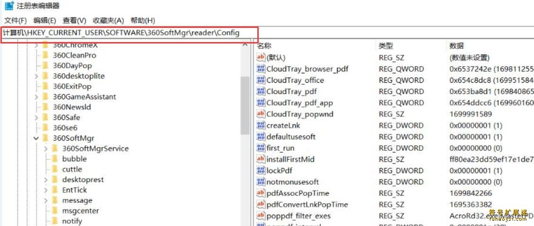This screenshot has width=534, height=226.
Task: Select the 360desktoplite tree item label
Action: click(x=79, y=76)
